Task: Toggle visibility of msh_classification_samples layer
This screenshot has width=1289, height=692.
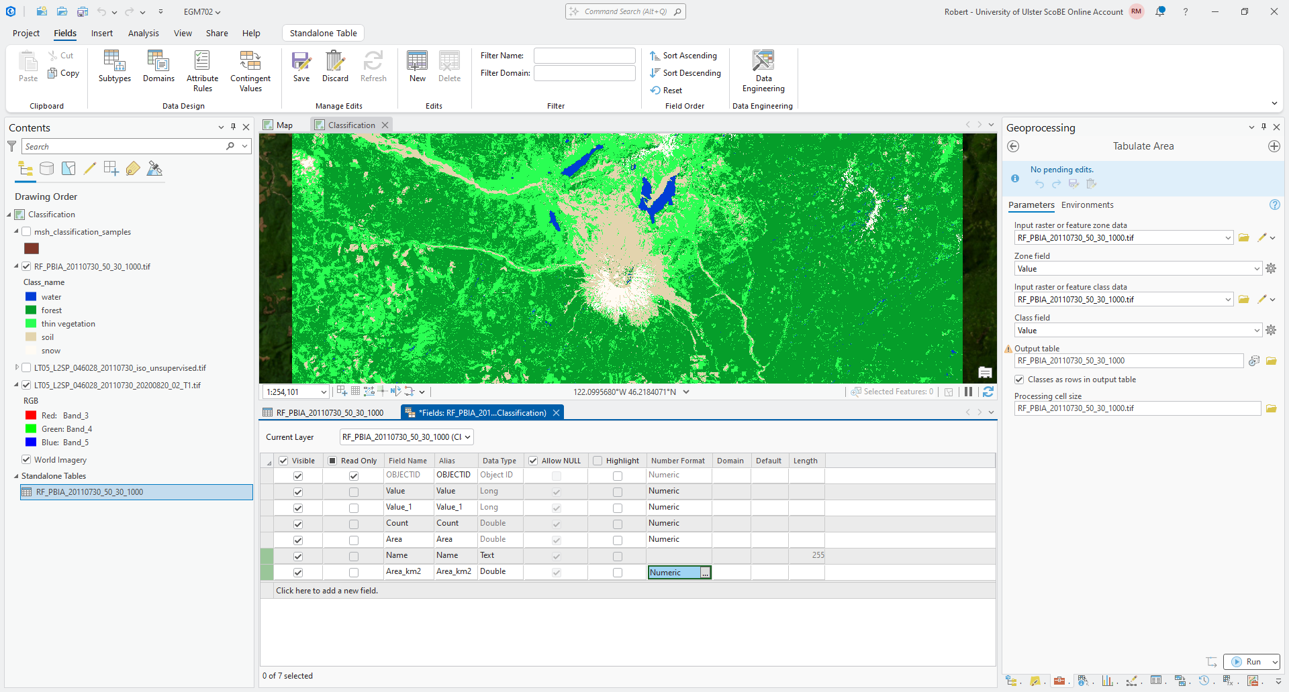Action: [27, 232]
